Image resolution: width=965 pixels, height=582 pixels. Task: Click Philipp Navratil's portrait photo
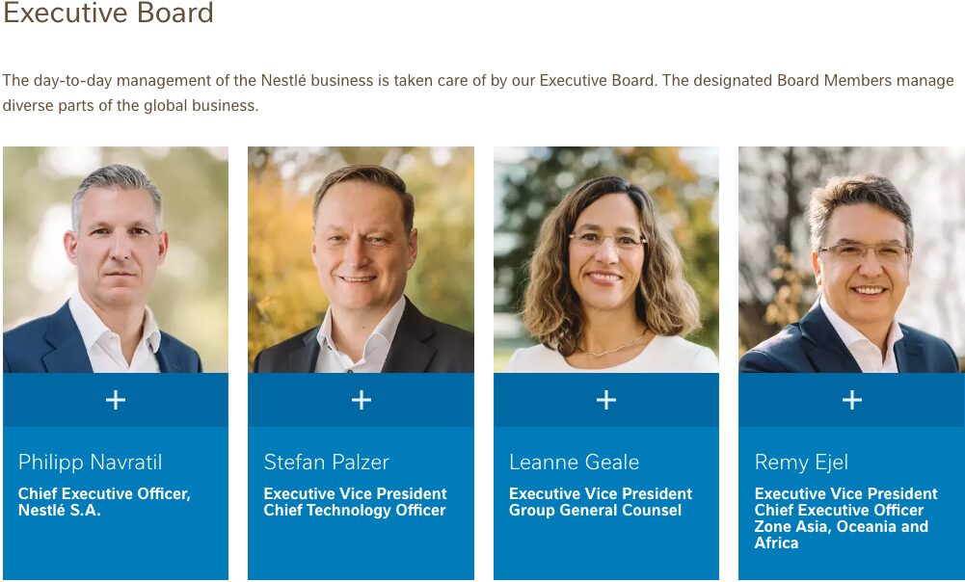click(x=116, y=259)
